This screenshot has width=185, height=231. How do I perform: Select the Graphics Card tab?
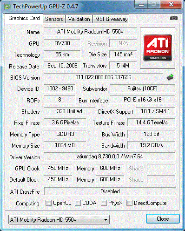[24, 18]
